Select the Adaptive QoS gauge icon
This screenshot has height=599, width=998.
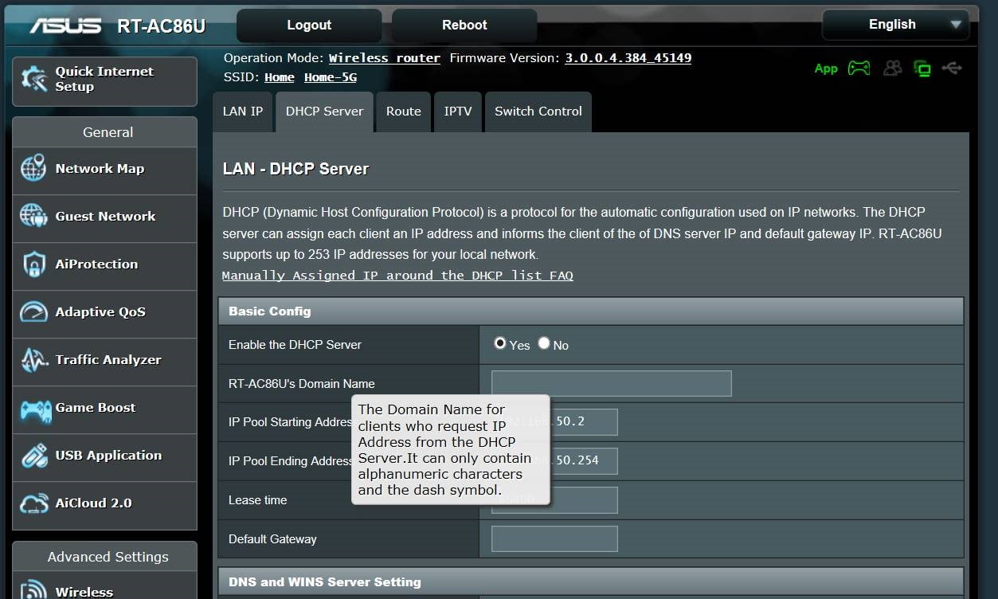click(x=33, y=312)
